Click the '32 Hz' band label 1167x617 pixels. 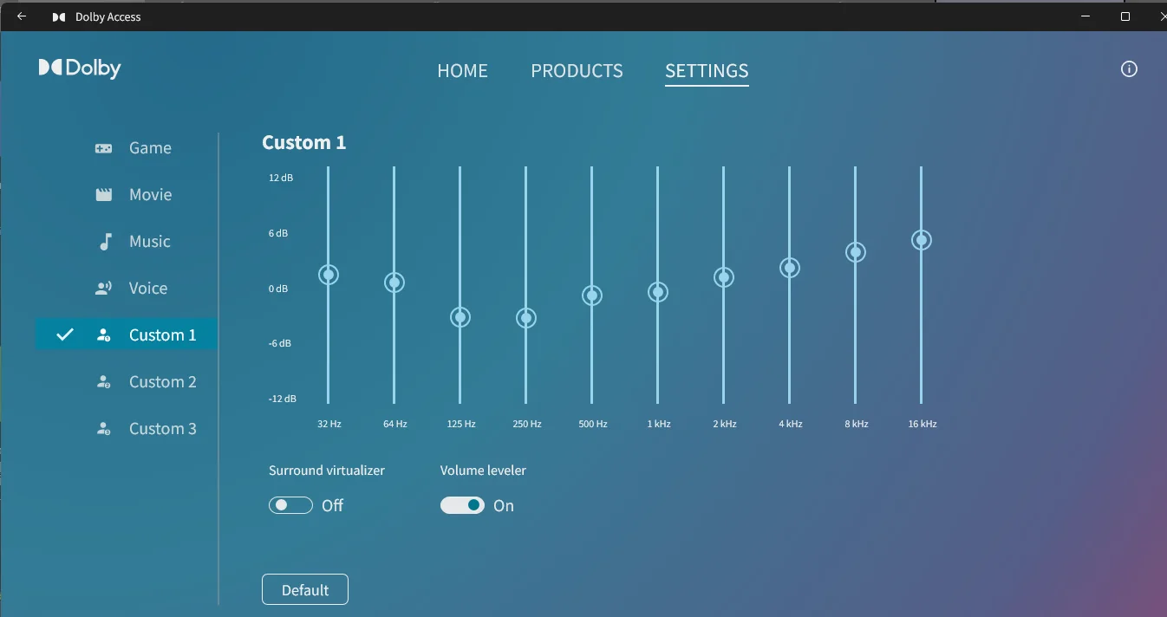329,424
